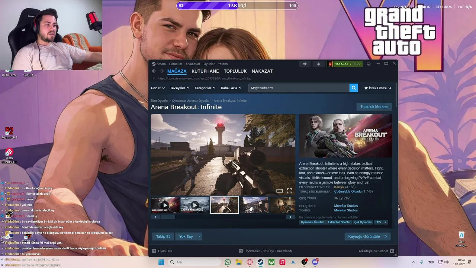Open the volume control in the system tray
This screenshot has width=476, height=268.
[447, 262]
